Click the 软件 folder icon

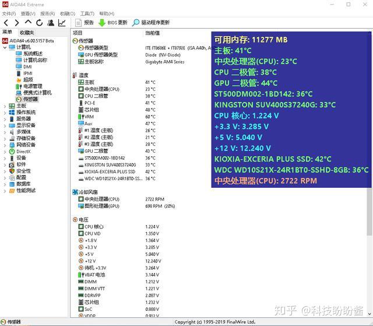pyautogui.click(x=12, y=164)
